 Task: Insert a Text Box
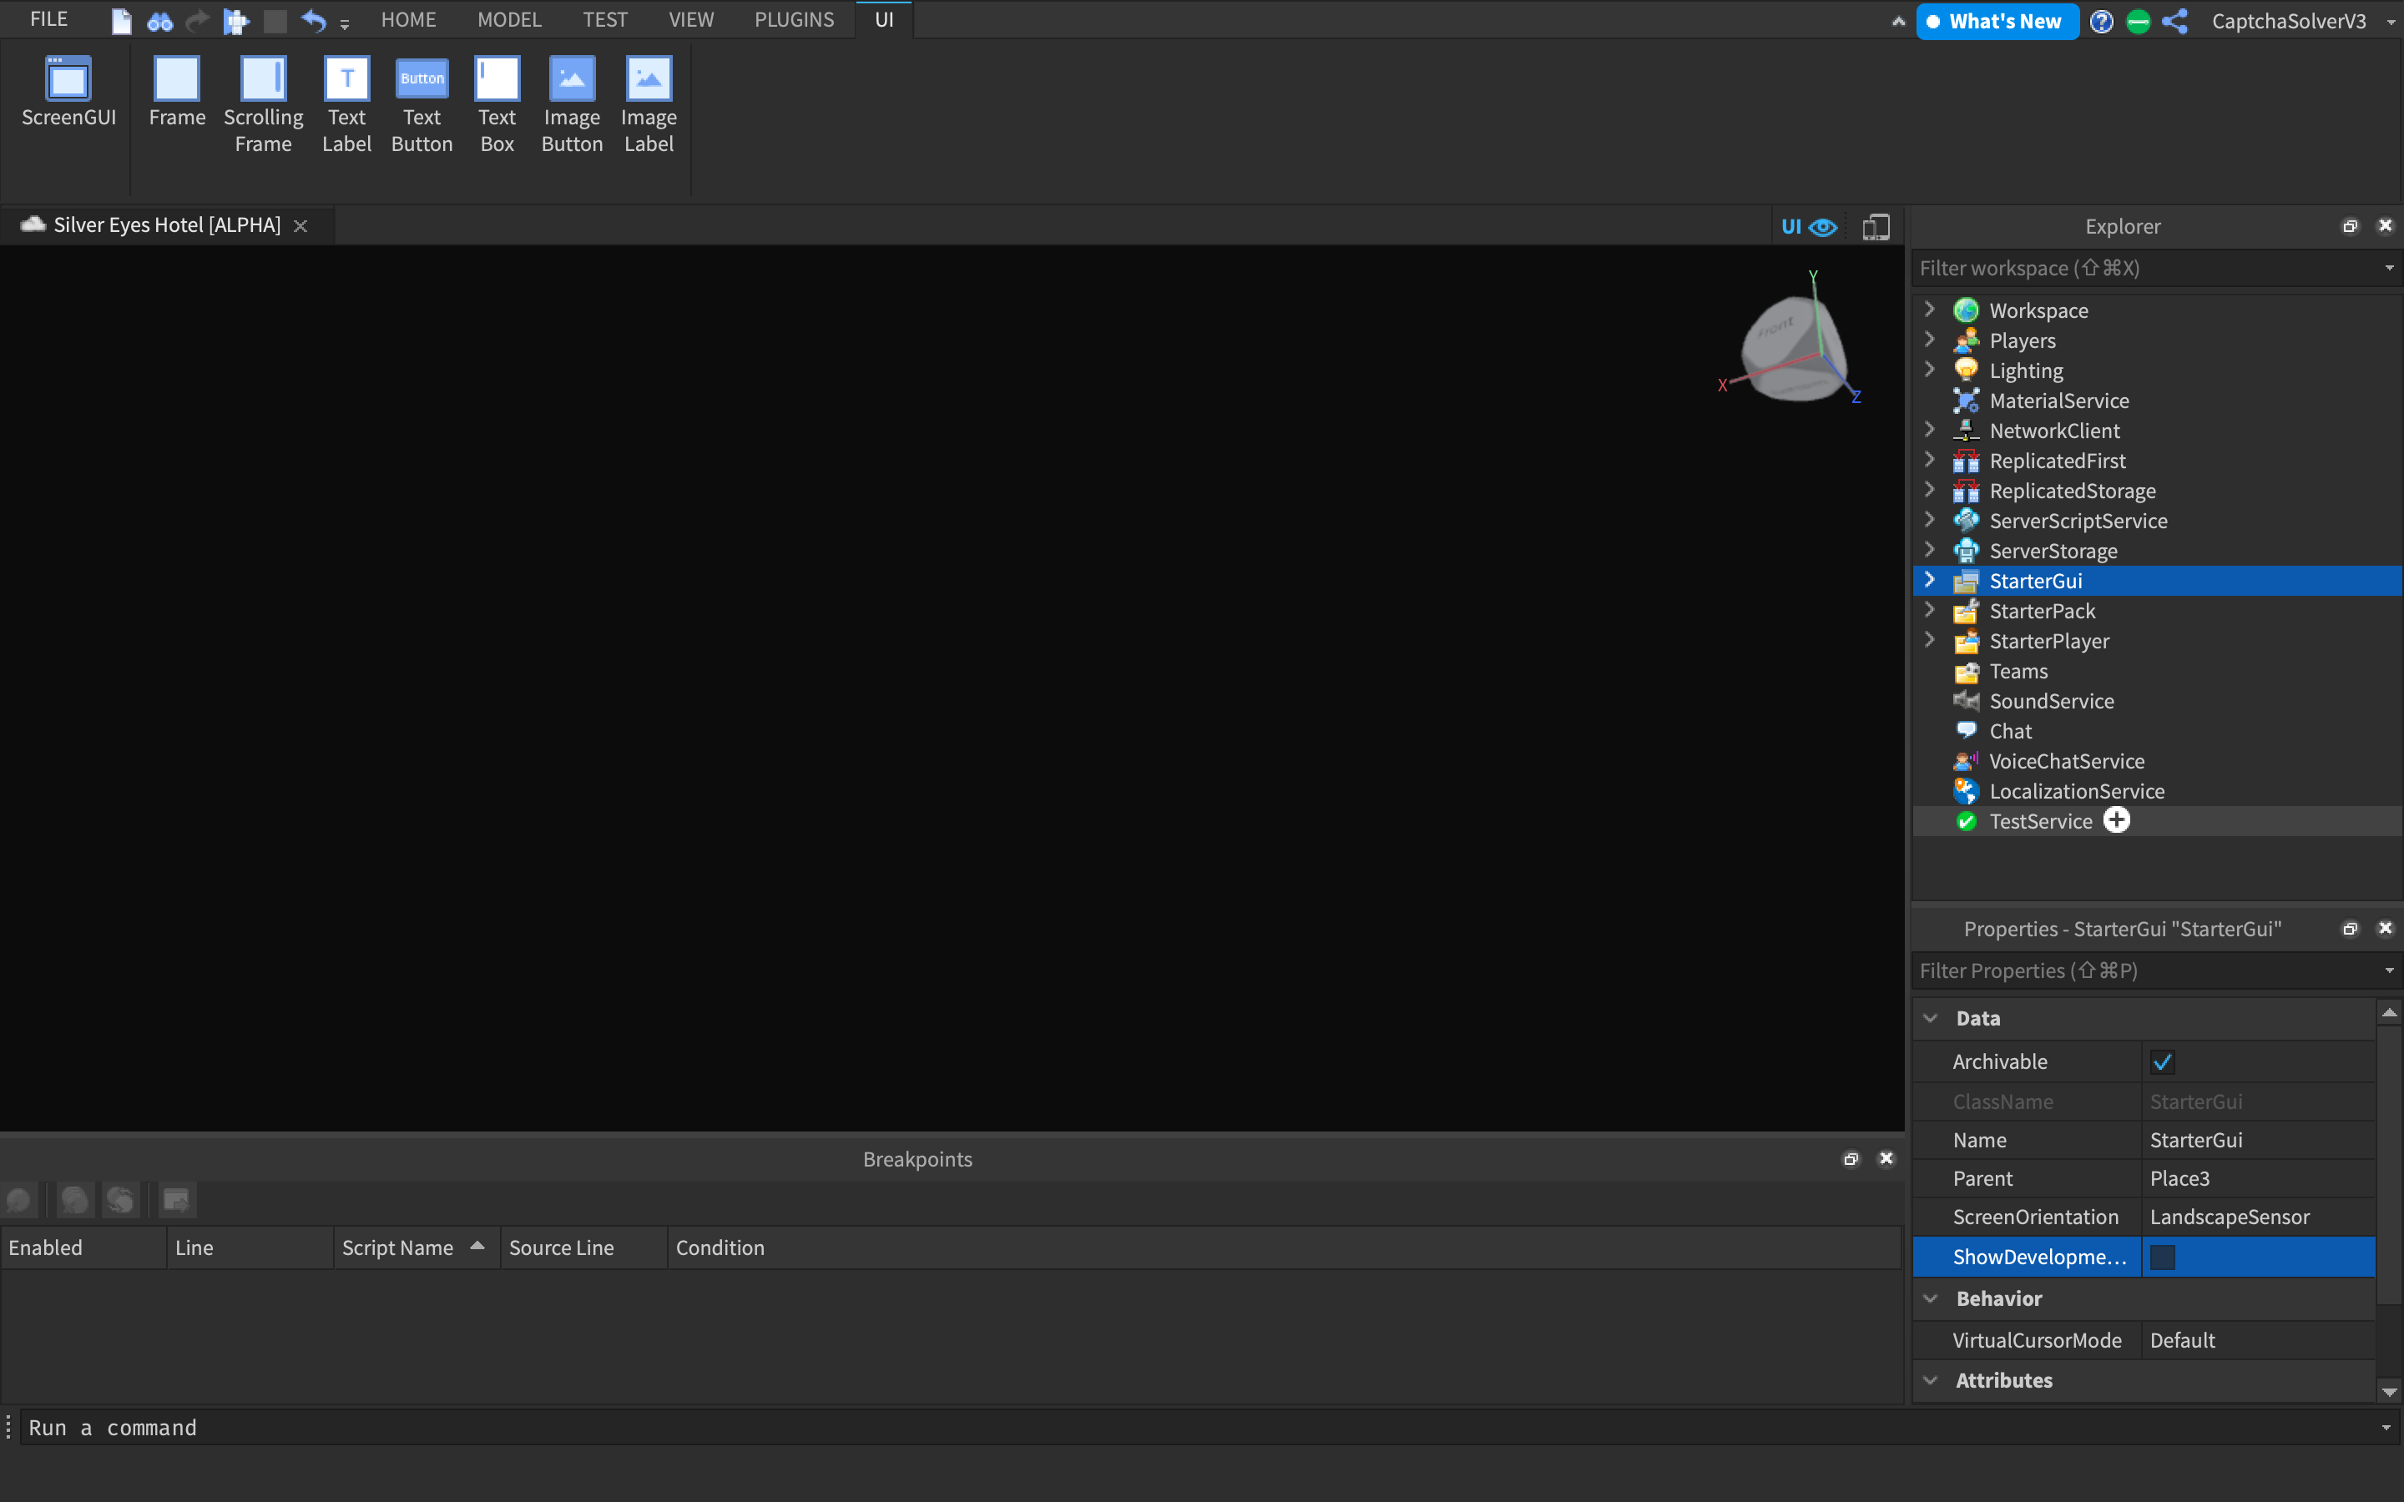click(497, 104)
